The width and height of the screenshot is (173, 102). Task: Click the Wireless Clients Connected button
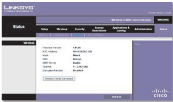(x=59, y=79)
